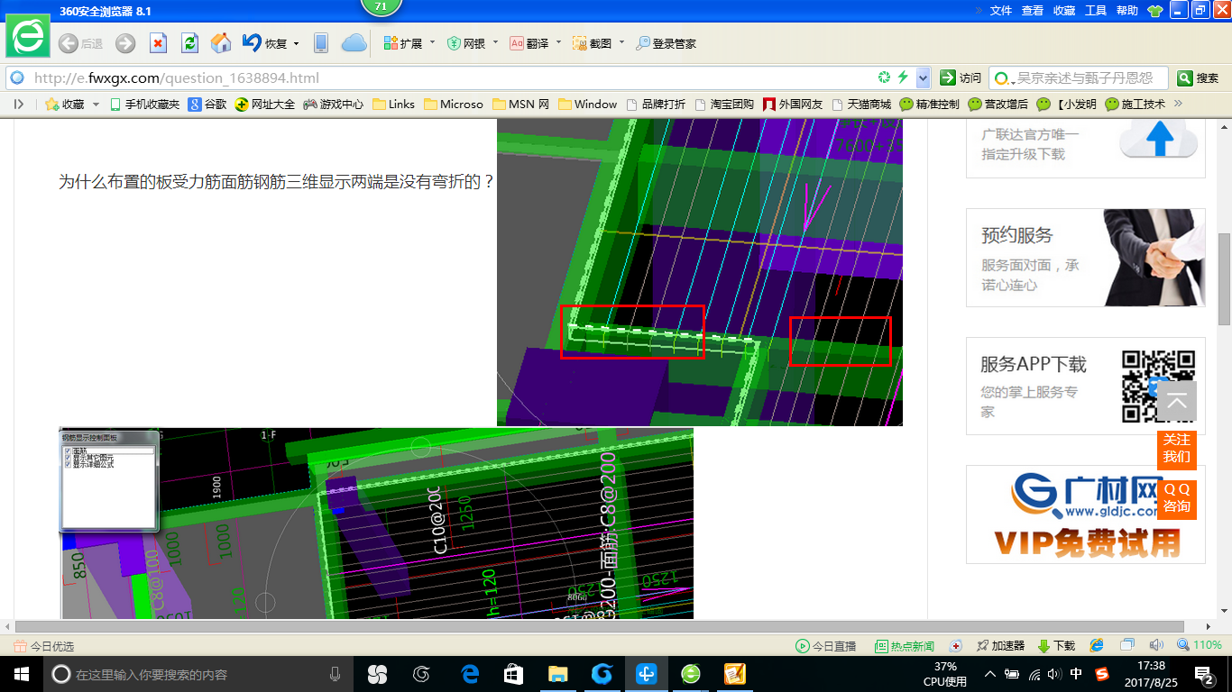Image resolution: width=1232 pixels, height=692 pixels.
Task: Open 下载 downloads in status bar
Action: pos(1056,646)
